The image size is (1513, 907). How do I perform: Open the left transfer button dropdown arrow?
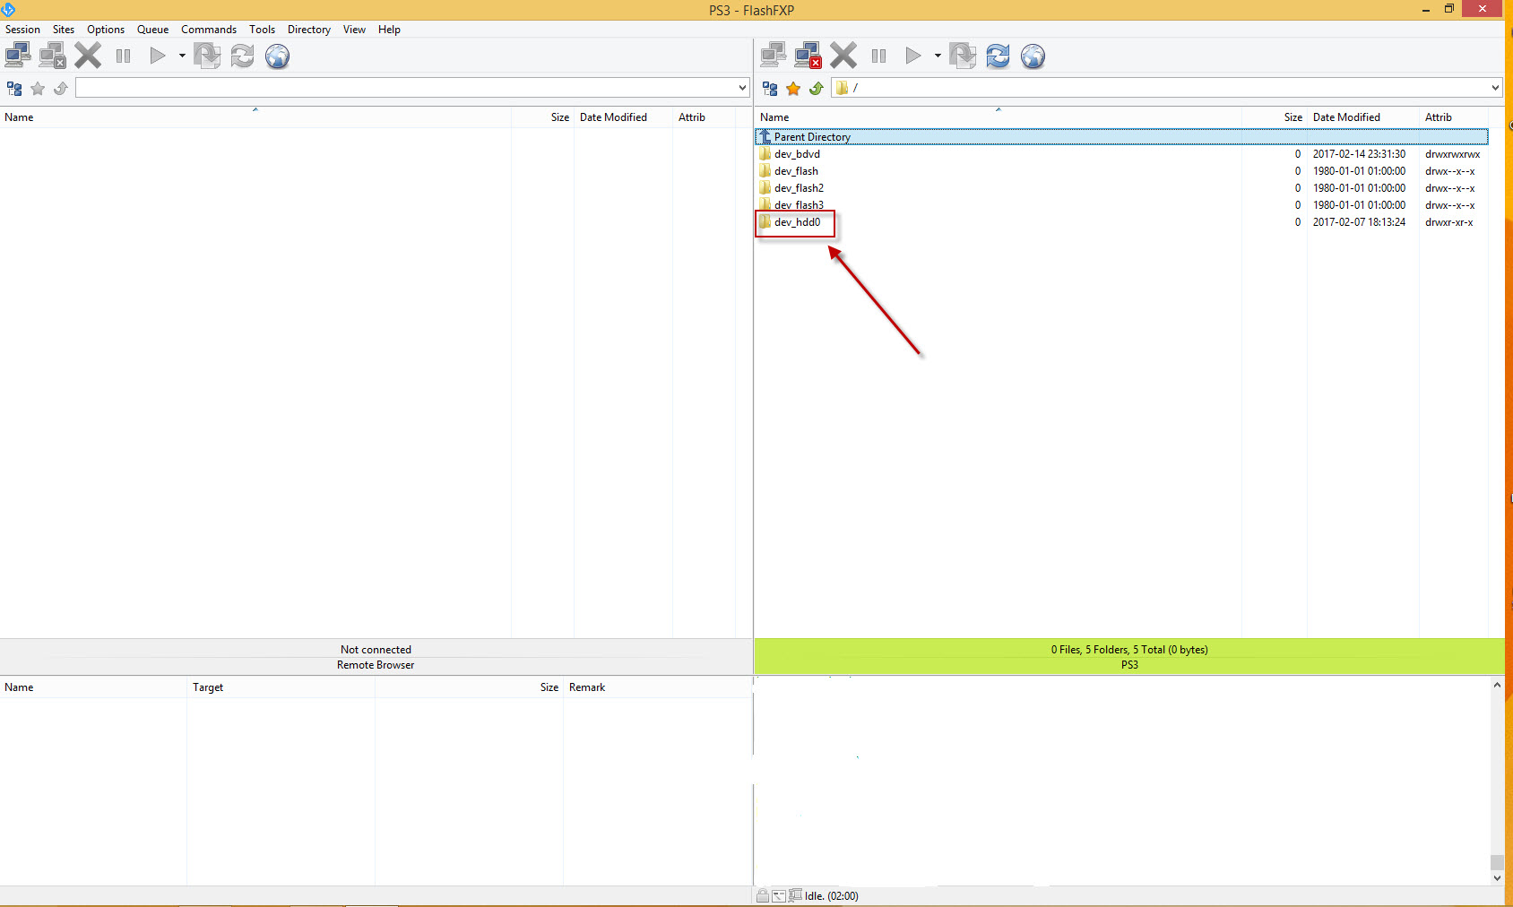click(182, 56)
